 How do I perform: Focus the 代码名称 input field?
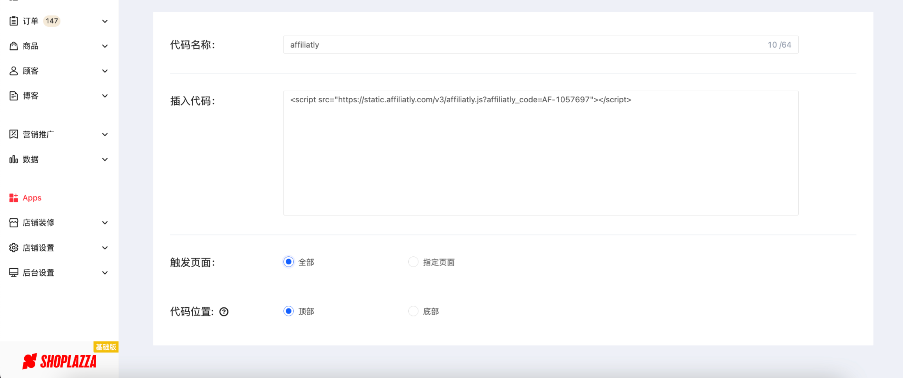tap(541, 45)
